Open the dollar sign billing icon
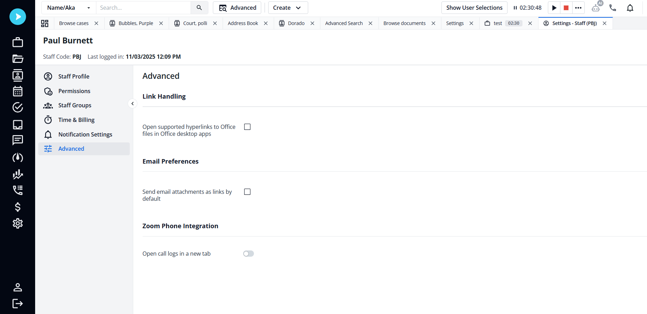 (x=18, y=207)
